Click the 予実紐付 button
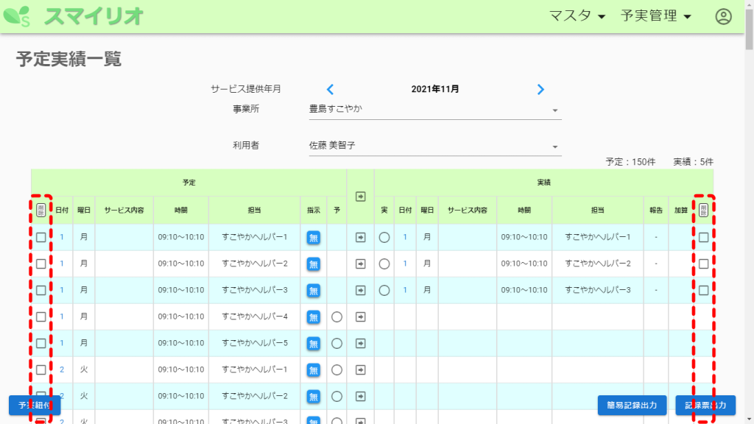The image size is (754, 424). tap(35, 406)
